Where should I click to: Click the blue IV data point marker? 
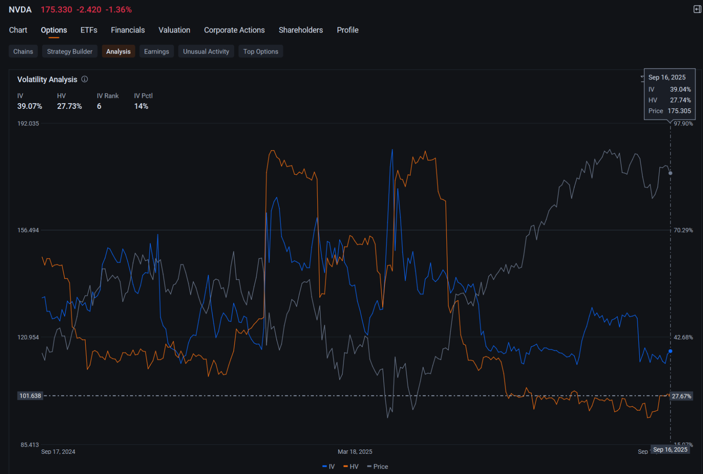tap(670, 351)
